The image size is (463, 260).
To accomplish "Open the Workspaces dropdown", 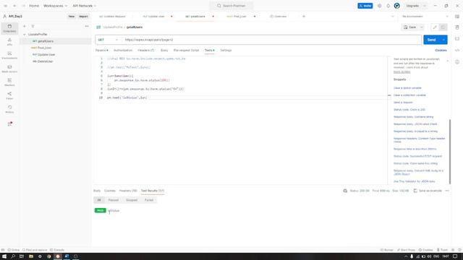I will pos(55,6).
